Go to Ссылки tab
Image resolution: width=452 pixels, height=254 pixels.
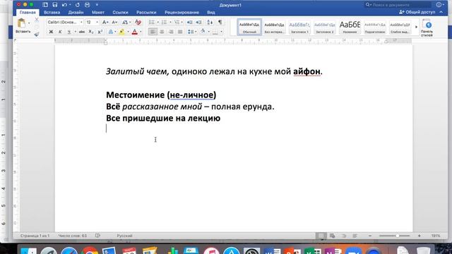(120, 13)
